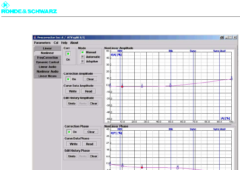Click the Wht marker label on amplitude graph

(x=120, y=51)
